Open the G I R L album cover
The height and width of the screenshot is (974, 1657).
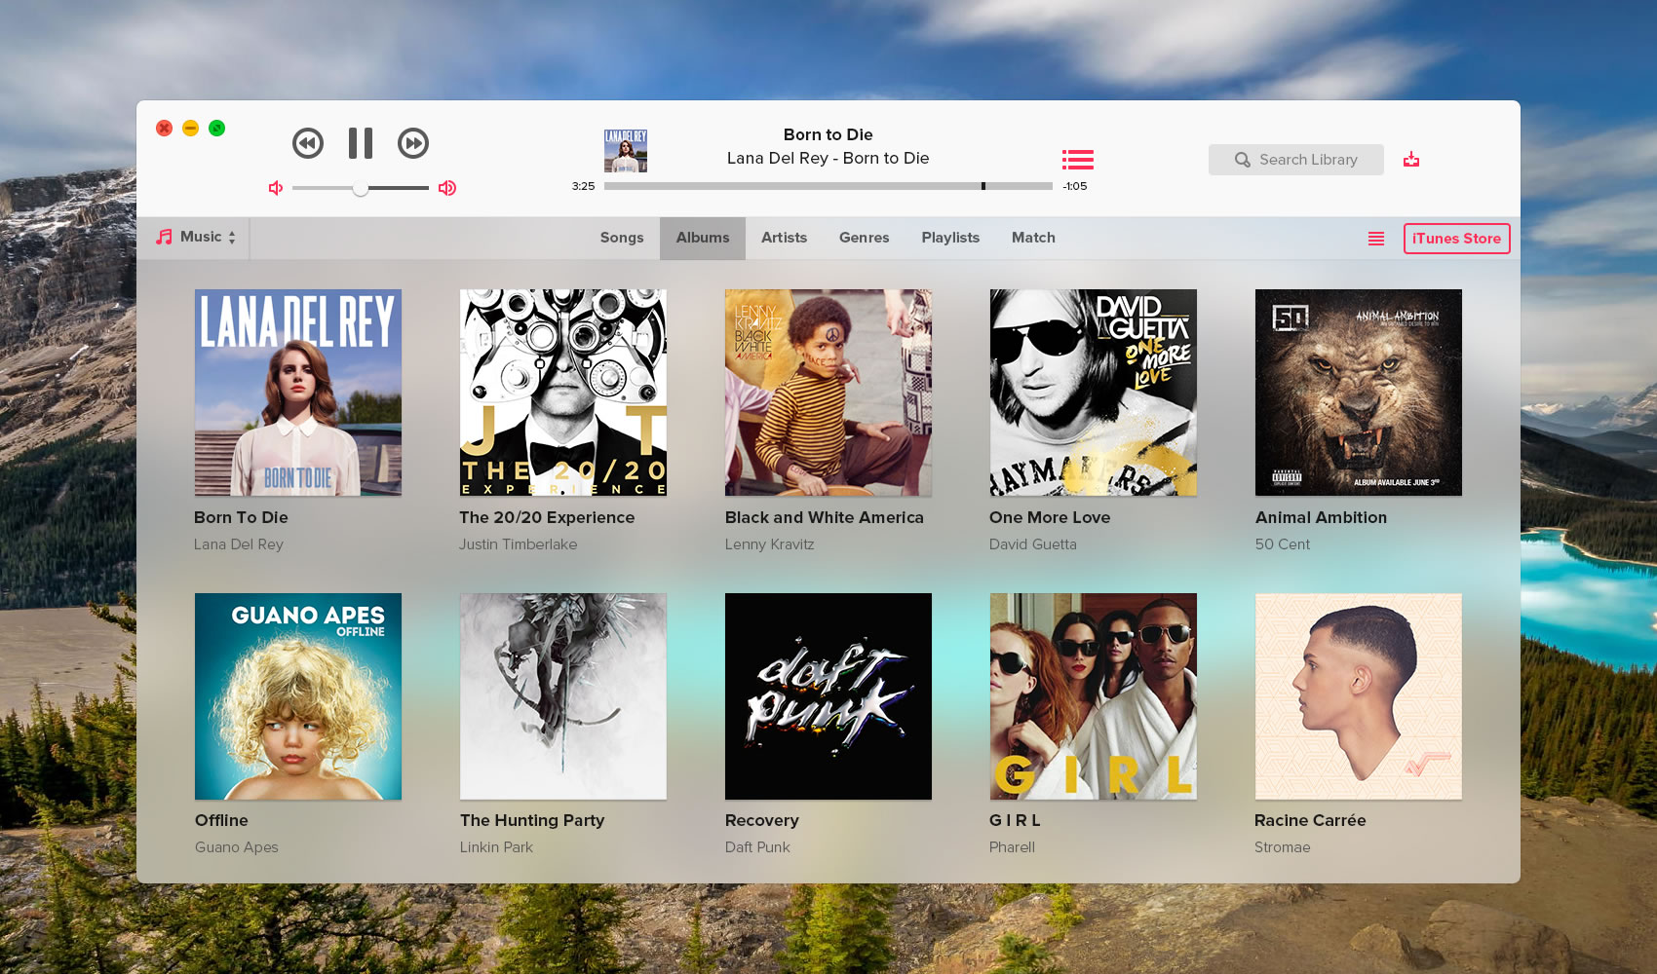point(1094,696)
